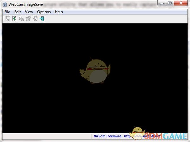Open the File menu
The height and width of the screenshot is (142, 190).
point(7,12)
